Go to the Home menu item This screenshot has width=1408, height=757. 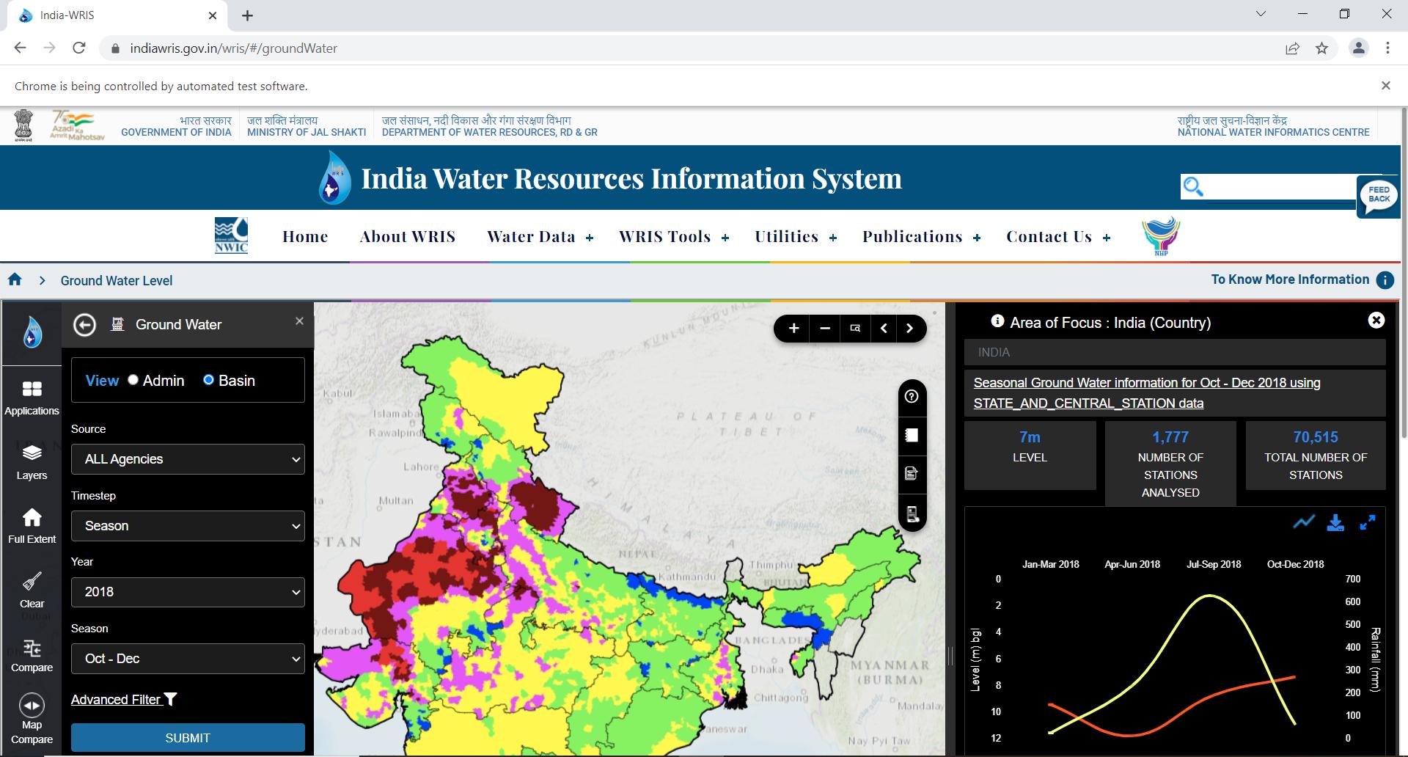pos(305,237)
